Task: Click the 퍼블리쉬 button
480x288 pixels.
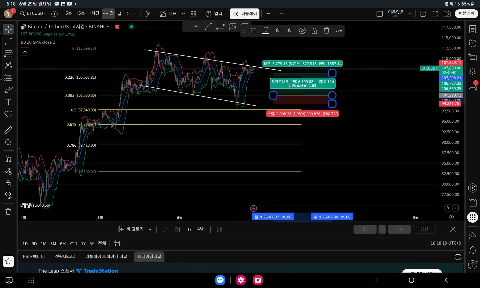Action: pos(466,14)
